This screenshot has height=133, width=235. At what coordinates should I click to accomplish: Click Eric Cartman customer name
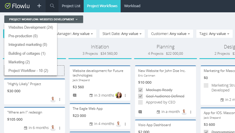click(146, 76)
